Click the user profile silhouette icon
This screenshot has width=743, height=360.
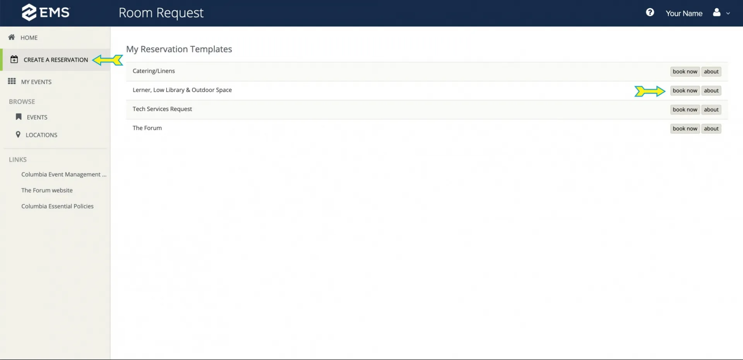coord(716,12)
